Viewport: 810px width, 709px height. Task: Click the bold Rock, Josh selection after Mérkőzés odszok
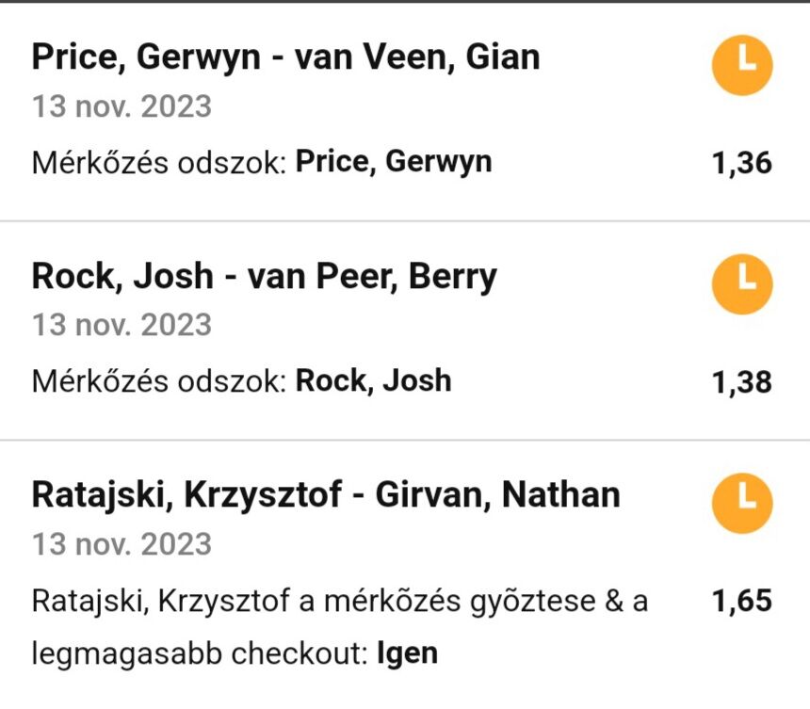coord(374,381)
